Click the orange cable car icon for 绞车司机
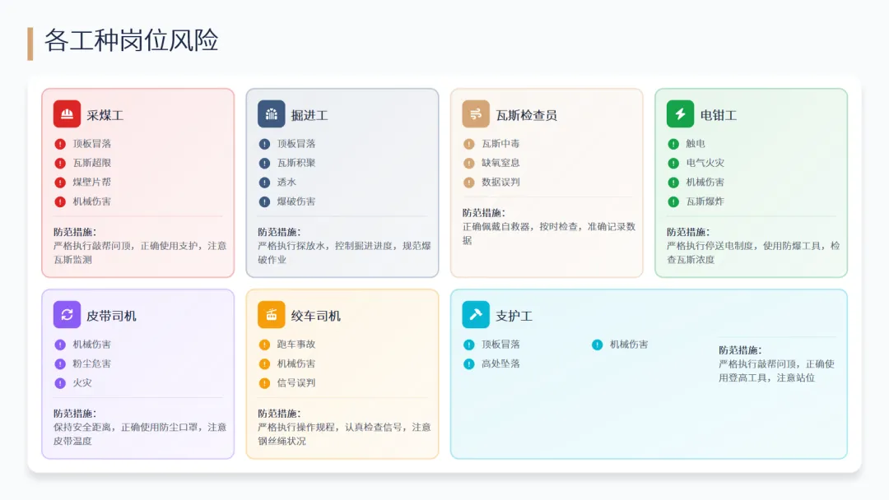Image resolution: width=889 pixels, height=500 pixels. 271,315
